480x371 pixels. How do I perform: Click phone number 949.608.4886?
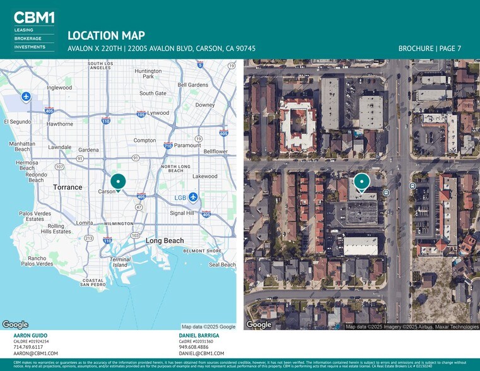pyautogui.click(x=194, y=347)
